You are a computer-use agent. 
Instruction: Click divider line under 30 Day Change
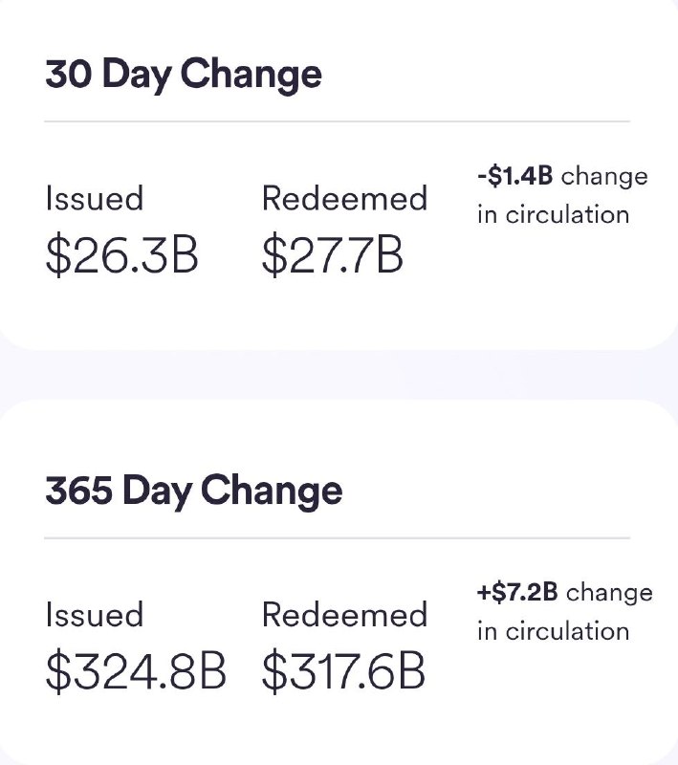[x=337, y=121]
